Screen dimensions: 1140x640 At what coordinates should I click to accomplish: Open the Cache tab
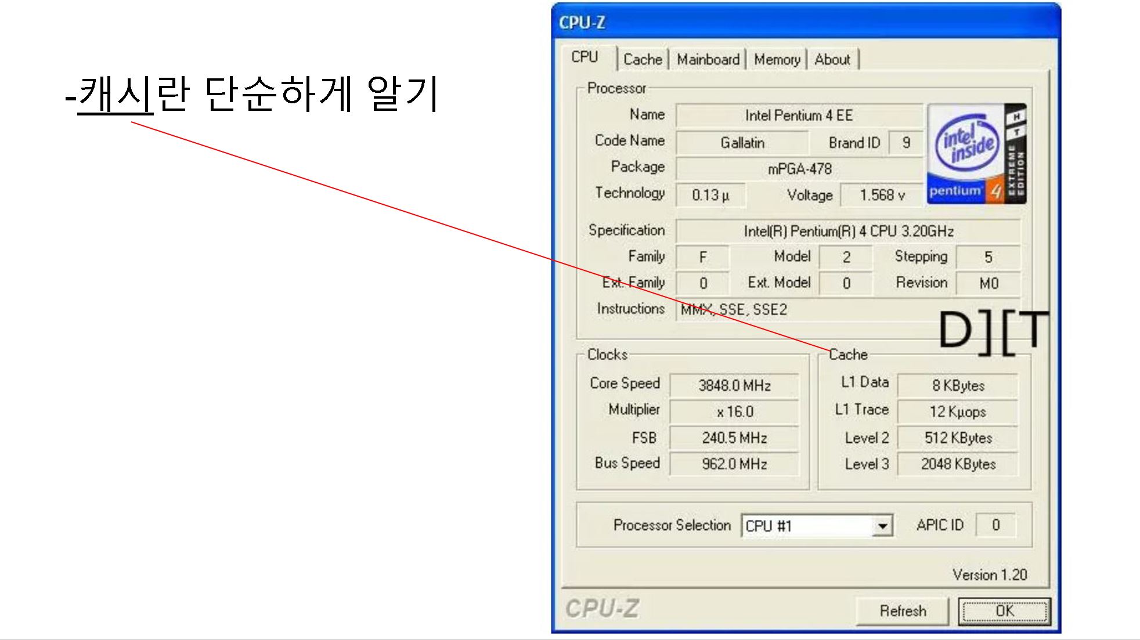coord(643,59)
